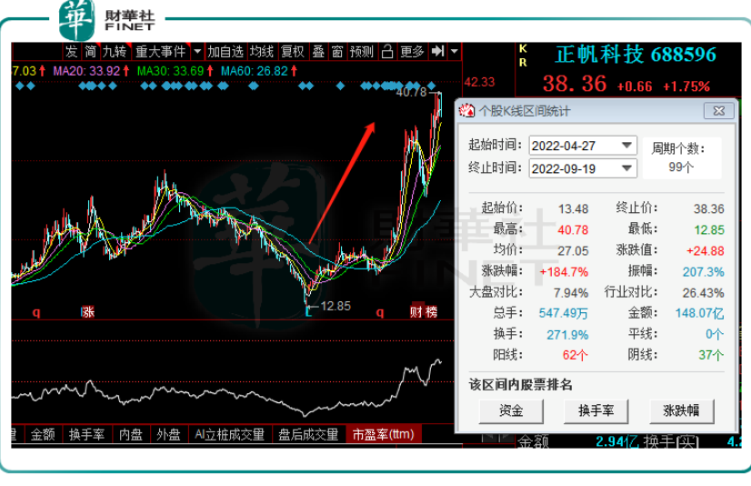751x486 pixels.
Task: Click the 叠 overlay button
Action: coord(318,51)
